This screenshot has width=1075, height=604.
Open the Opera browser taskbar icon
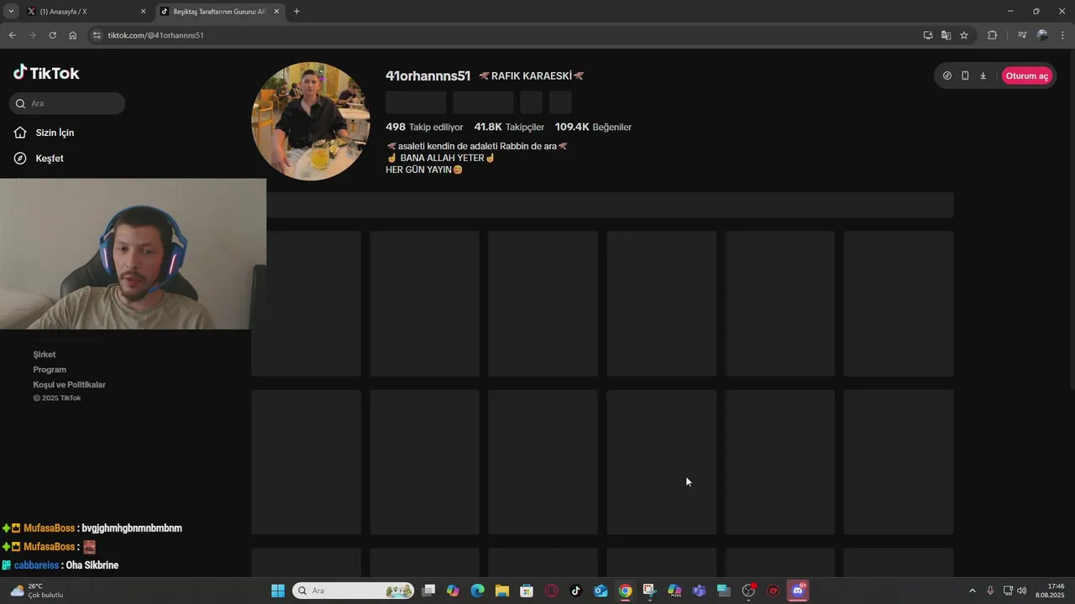pyautogui.click(x=552, y=591)
